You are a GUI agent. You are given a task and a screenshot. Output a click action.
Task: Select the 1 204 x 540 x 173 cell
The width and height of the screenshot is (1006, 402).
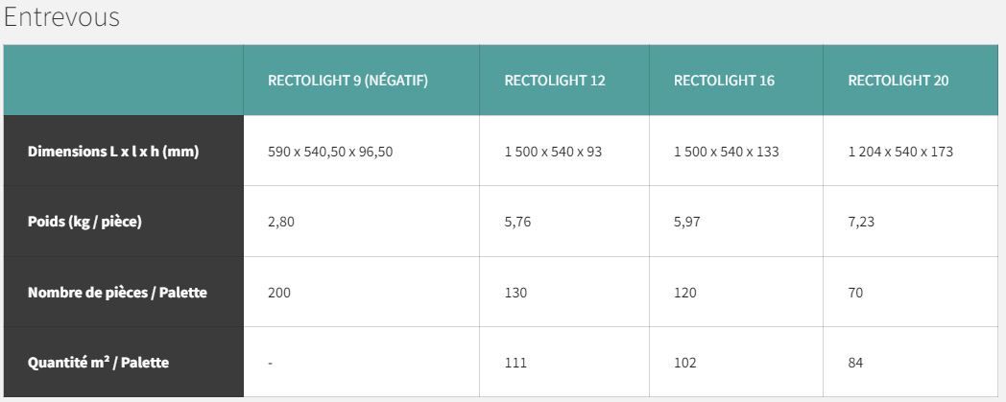tap(900, 152)
